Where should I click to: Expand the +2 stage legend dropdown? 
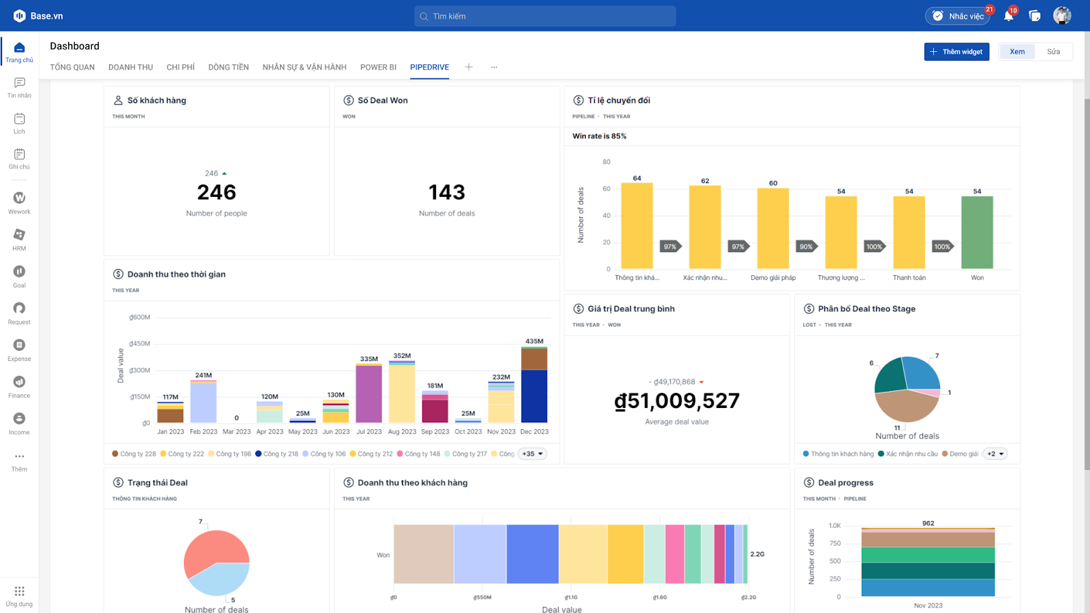(x=995, y=454)
